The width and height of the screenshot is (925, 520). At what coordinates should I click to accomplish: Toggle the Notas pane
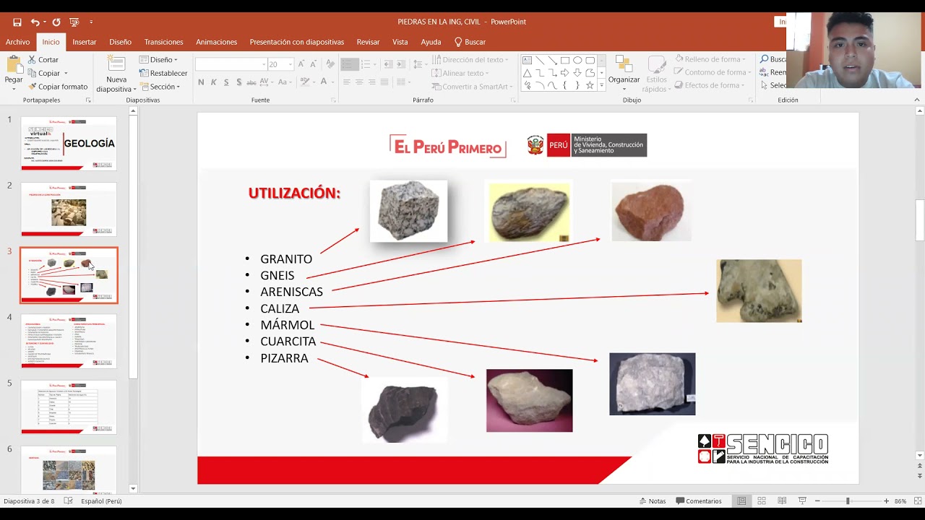[652, 501]
